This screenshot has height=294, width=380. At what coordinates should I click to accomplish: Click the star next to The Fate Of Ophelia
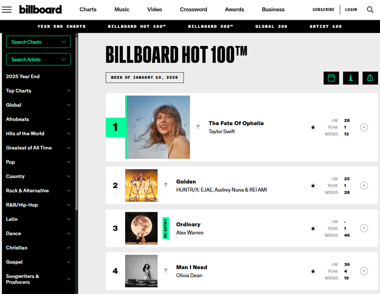(313, 127)
